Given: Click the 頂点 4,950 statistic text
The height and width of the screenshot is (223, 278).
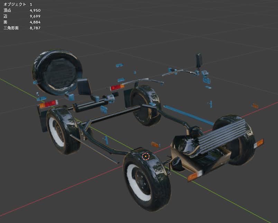Looking at the screenshot, I should pos(22,10).
